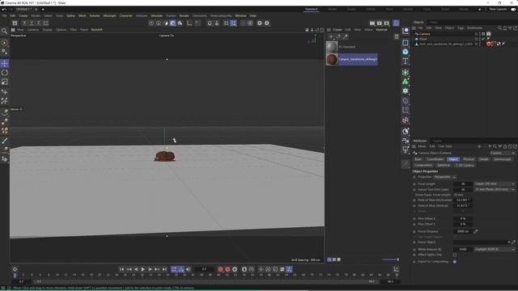Add a Cube primitive from the palette
The width and height of the screenshot is (518, 291).
tap(405, 52)
